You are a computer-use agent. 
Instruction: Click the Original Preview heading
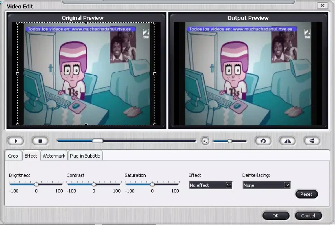(x=83, y=18)
